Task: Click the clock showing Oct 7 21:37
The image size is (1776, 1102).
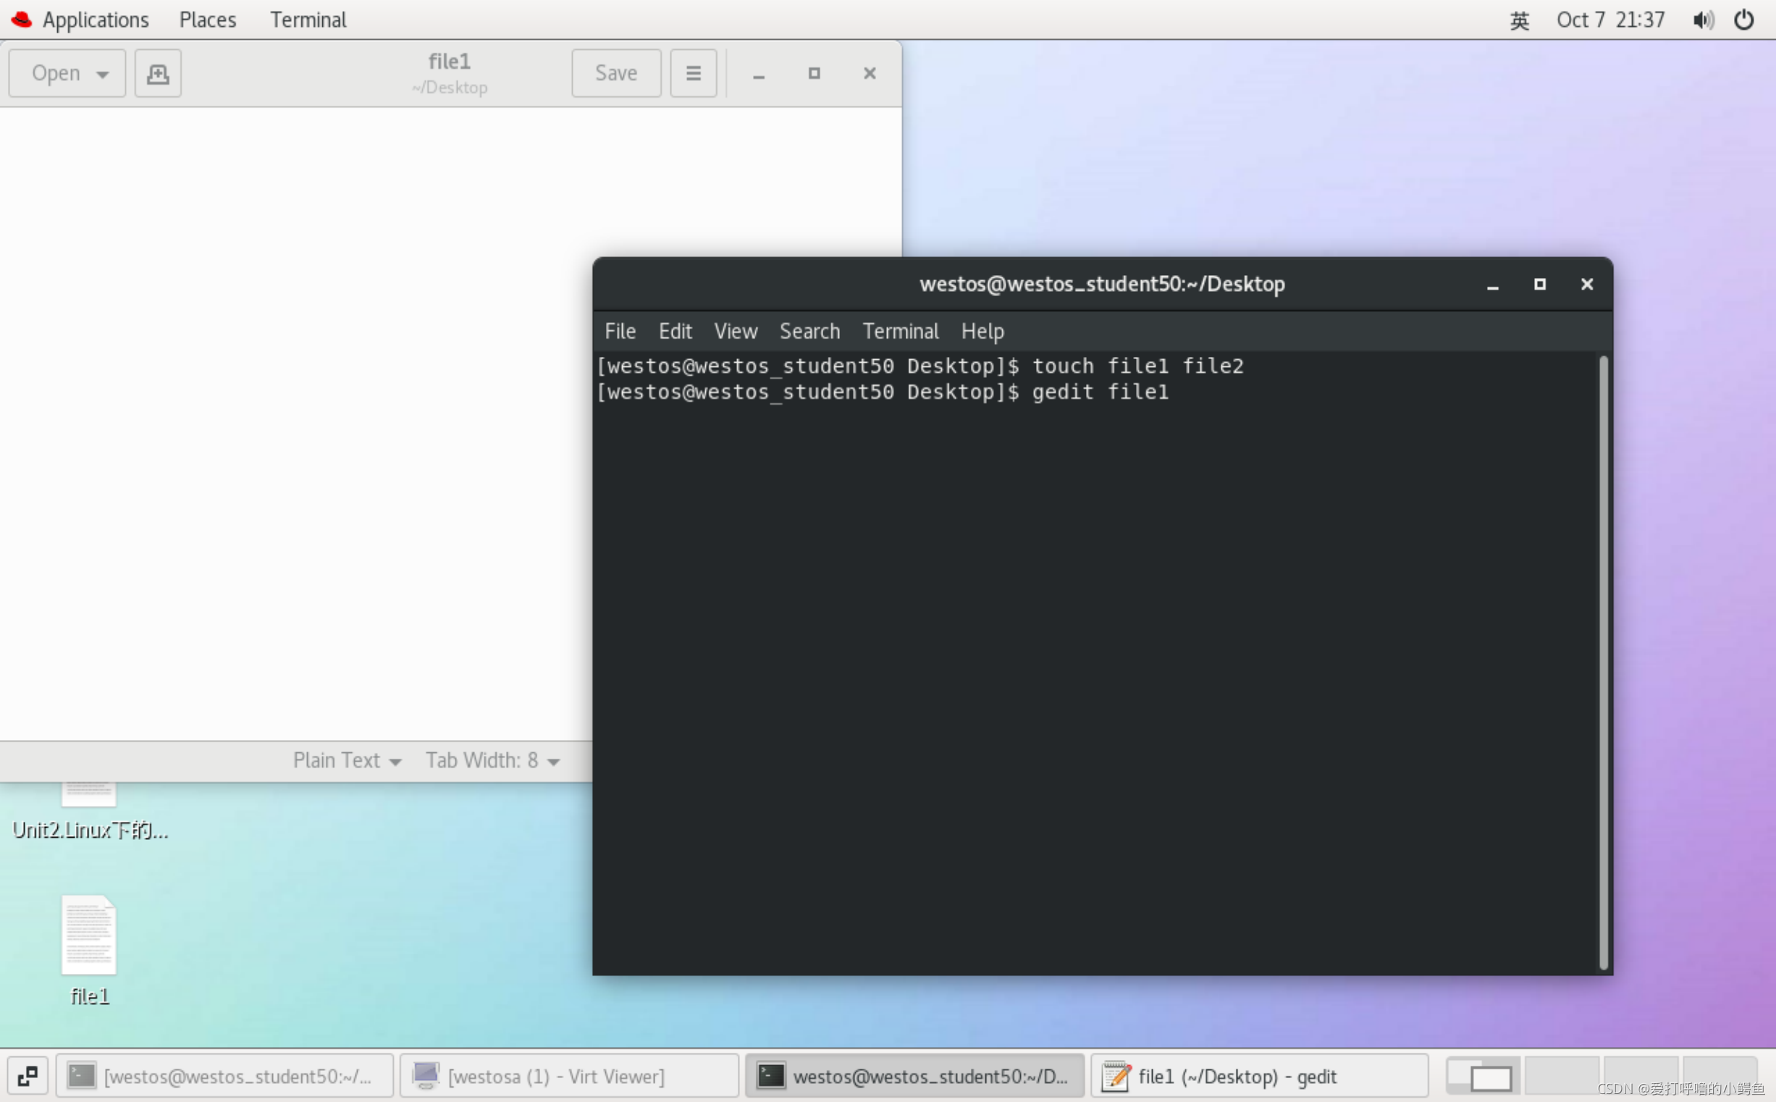Action: point(1611,20)
